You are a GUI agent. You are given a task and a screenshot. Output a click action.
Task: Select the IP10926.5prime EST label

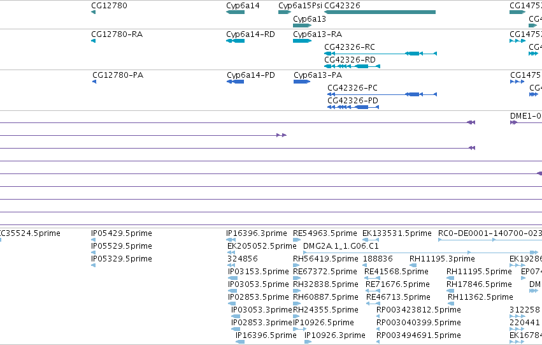click(323, 323)
